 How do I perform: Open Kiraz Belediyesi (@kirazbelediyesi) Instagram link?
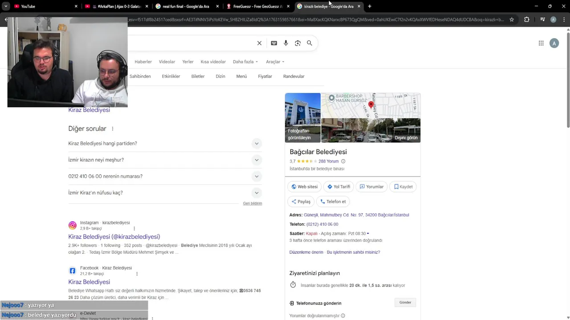(x=114, y=237)
